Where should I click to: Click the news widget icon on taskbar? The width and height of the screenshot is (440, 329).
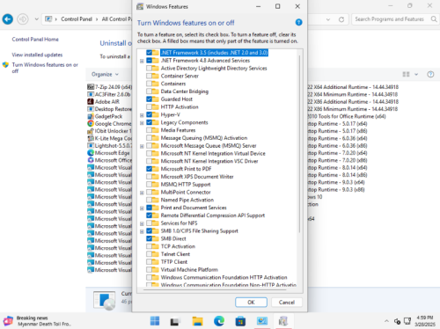click(x=8, y=321)
